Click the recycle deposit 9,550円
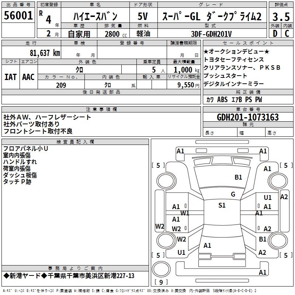This screenshot has width=295, height=295. [x=184, y=85]
